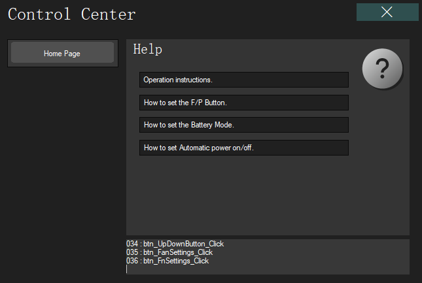422x283 pixels.
Task: Select log line 035 btn_FanSettings_Click
Action: (x=169, y=252)
